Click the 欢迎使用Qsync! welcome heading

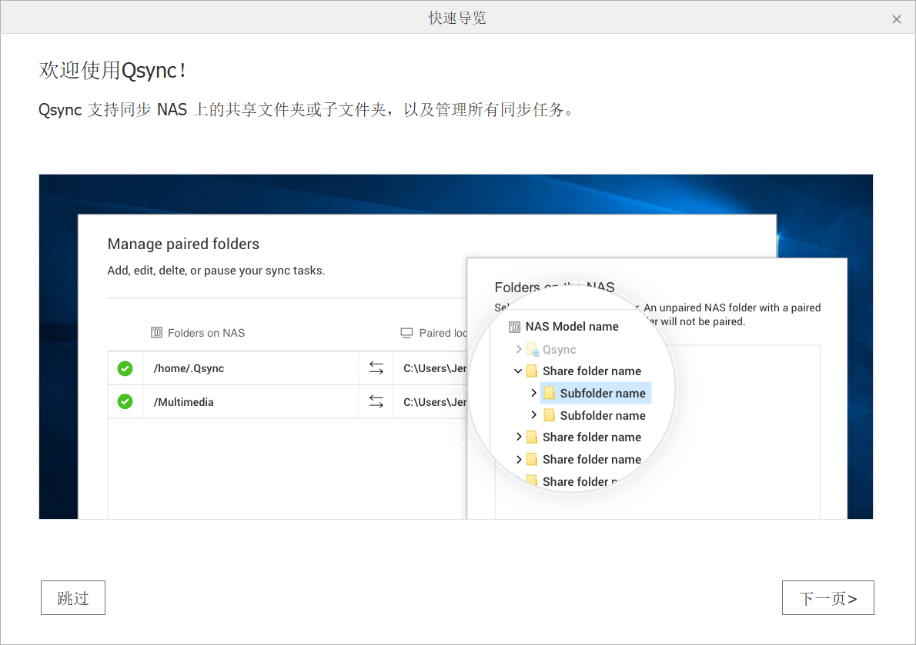pos(112,71)
